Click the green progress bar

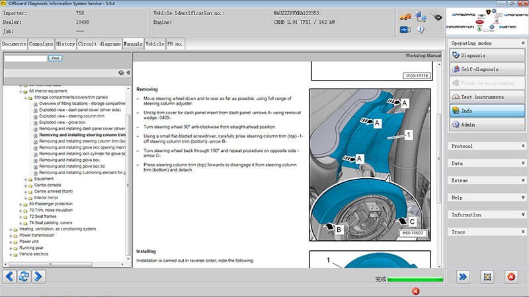(415, 279)
